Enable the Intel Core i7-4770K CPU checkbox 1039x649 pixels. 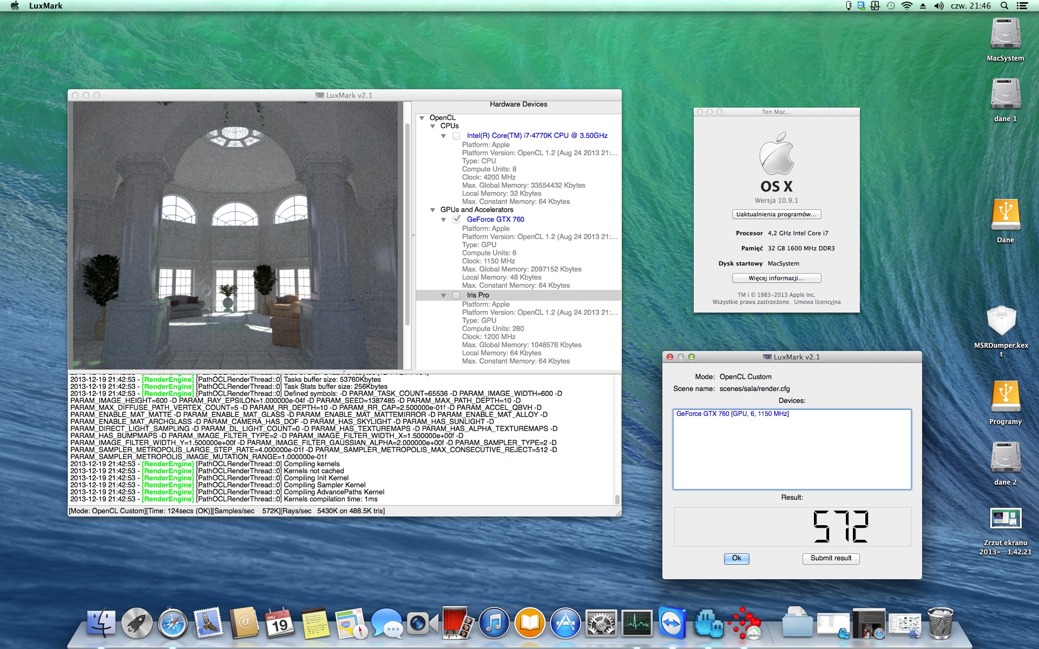tap(456, 136)
